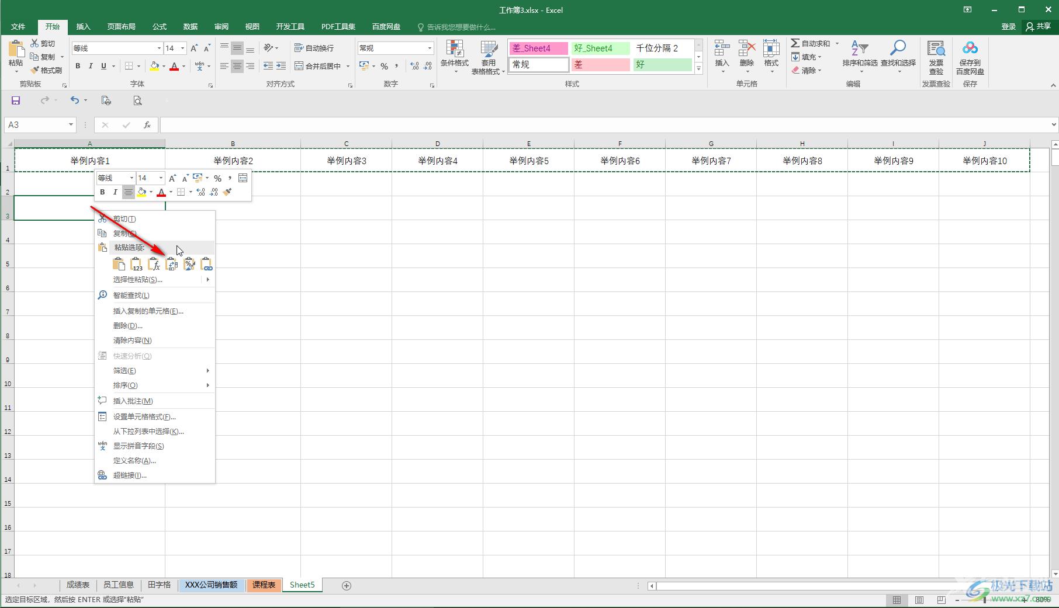Image resolution: width=1059 pixels, height=608 pixels.
Task: Click the Share (共享) button
Action: [1039, 26]
